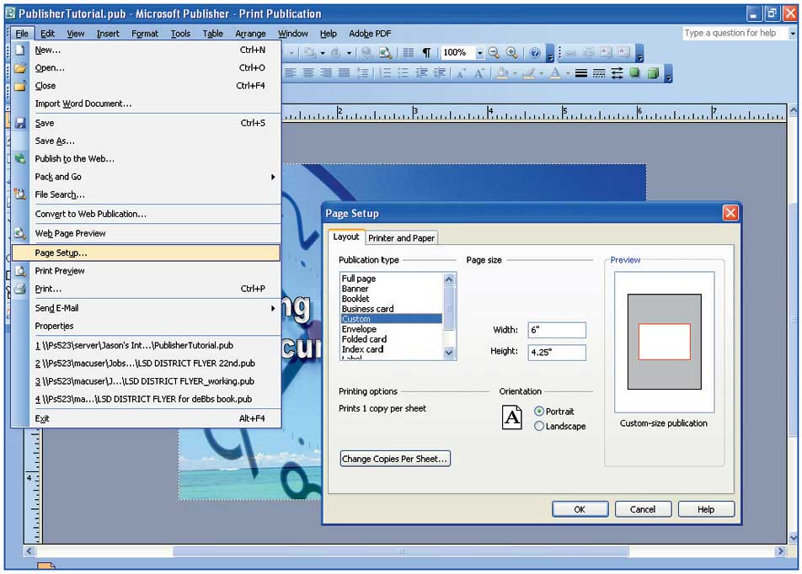This screenshot has width=802, height=574.
Task: Open recent file LSD DISTRICT FLYER 22nd.pub
Action: coord(147,364)
